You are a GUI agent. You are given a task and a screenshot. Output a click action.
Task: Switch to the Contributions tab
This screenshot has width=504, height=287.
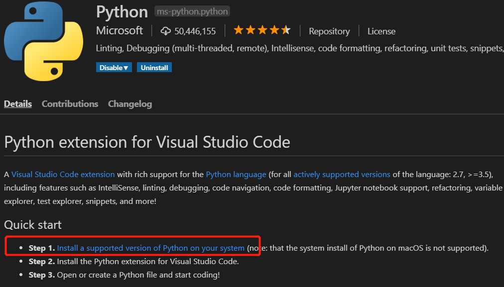coord(70,103)
